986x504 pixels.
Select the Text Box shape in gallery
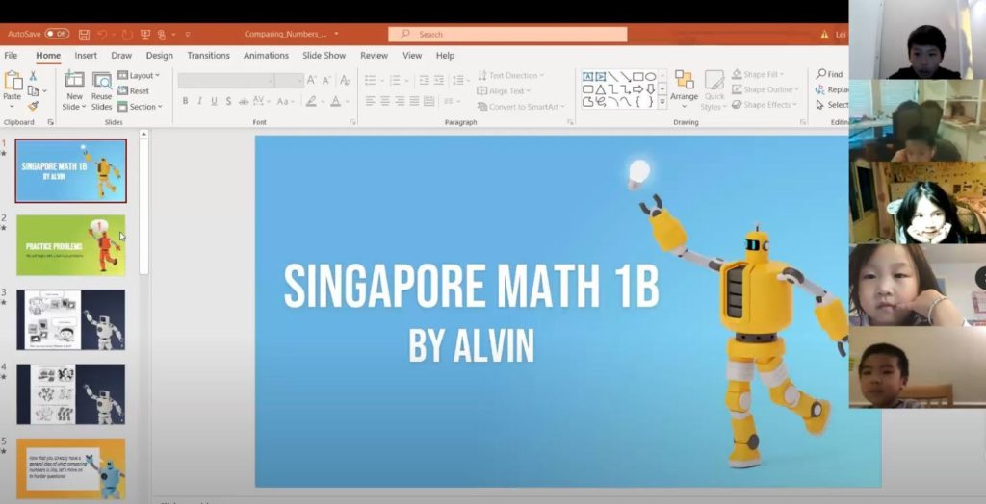pyautogui.click(x=588, y=77)
